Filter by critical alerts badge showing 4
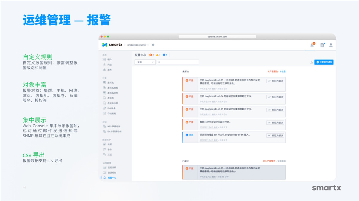 coord(152,55)
